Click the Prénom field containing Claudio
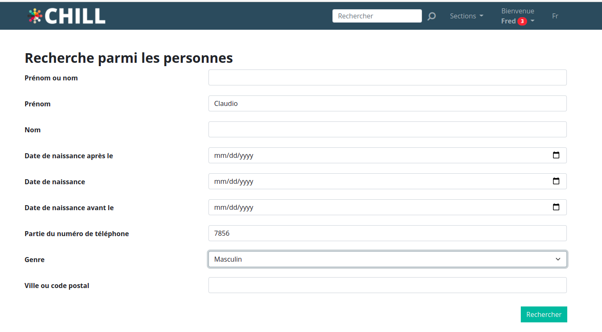602x332 pixels. [387, 103]
